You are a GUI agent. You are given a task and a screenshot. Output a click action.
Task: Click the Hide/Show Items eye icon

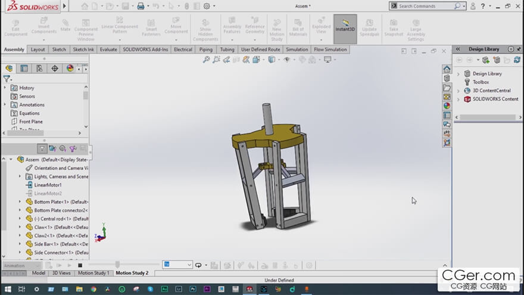click(x=287, y=60)
